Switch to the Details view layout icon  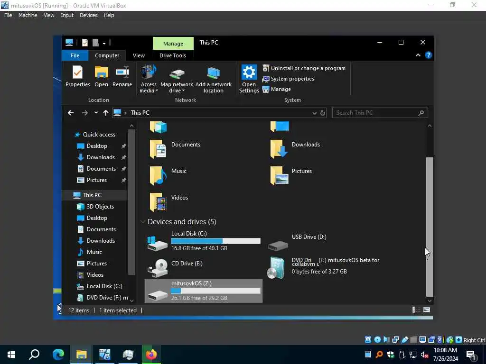pyautogui.click(x=416, y=310)
